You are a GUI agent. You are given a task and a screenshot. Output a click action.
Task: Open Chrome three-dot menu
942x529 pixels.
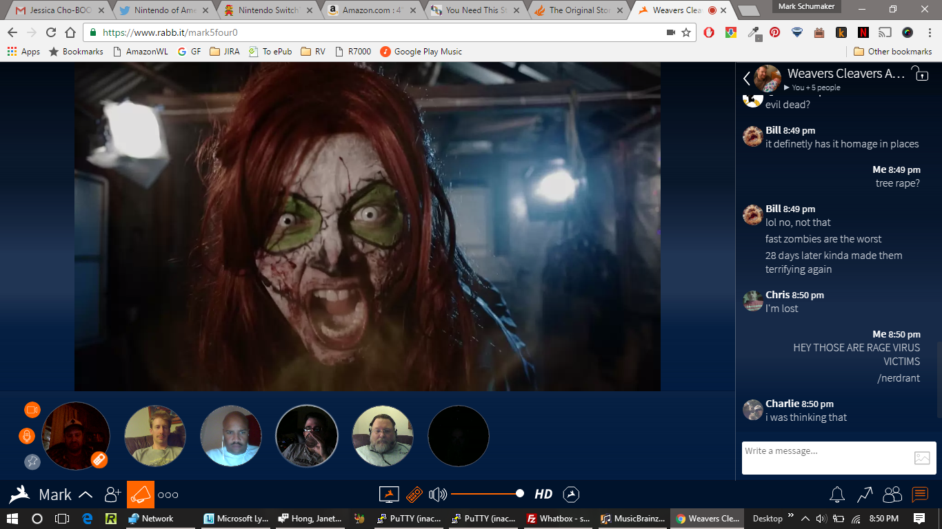929,32
